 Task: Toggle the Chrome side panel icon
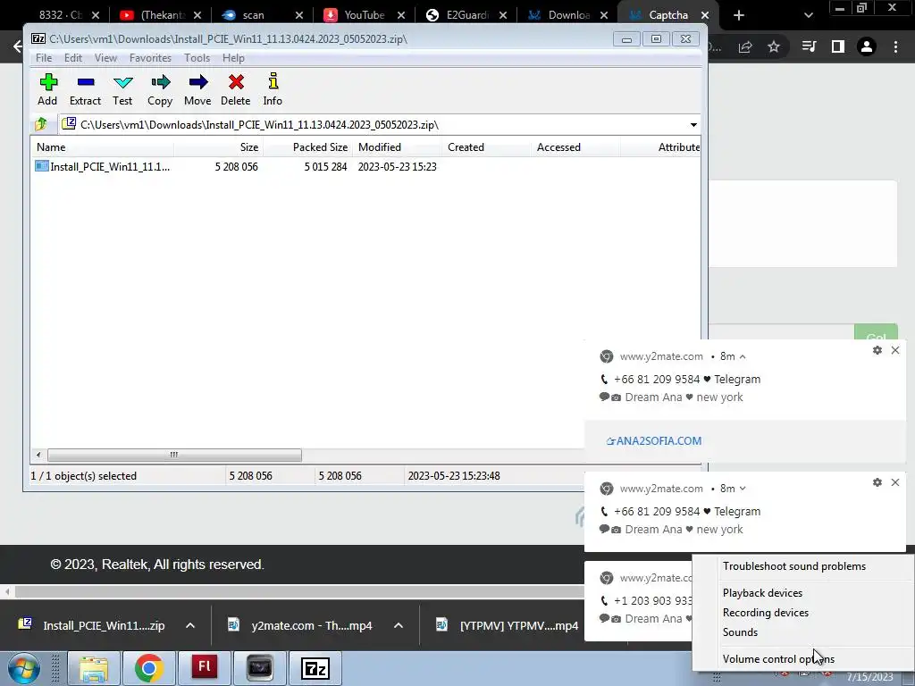[838, 46]
